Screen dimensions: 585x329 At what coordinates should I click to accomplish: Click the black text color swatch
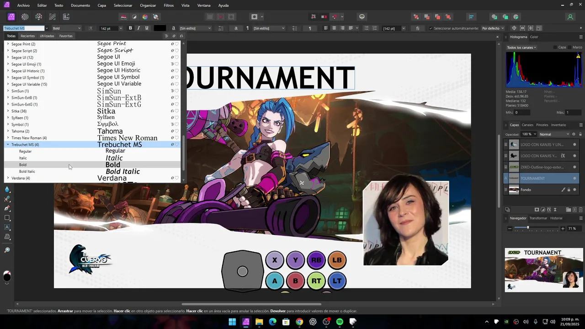pyautogui.click(x=160, y=28)
